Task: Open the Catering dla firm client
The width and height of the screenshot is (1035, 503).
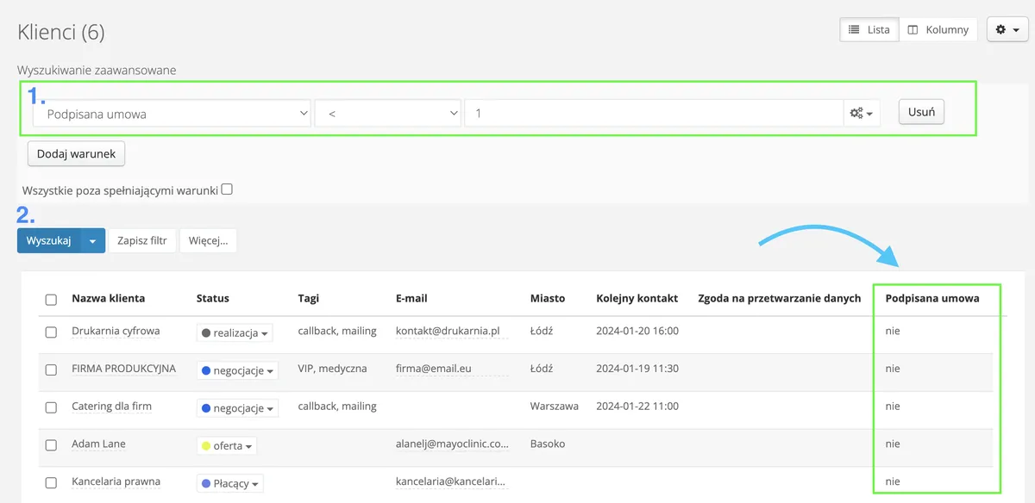Action: click(x=112, y=407)
